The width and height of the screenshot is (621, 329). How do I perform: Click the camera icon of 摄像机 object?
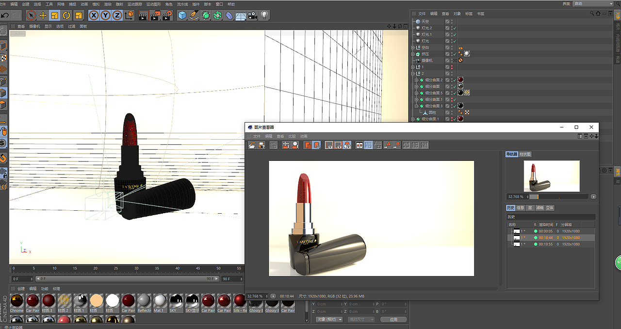click(417, 60)
